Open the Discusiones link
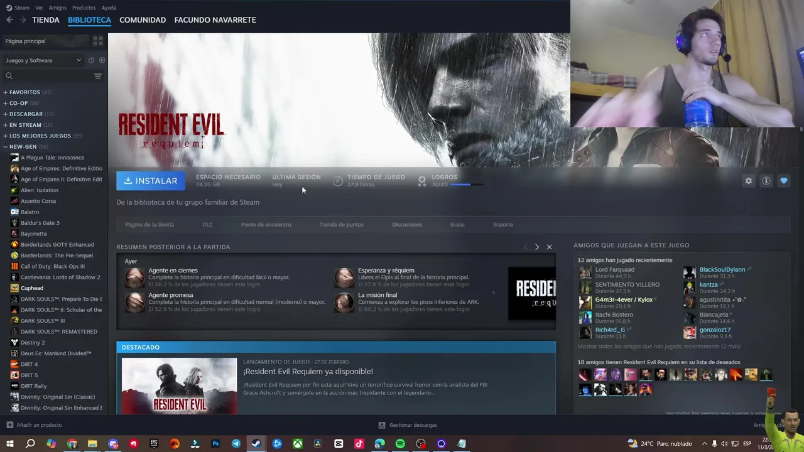The height and width of the screenshot is (452, 804). click(407, 225)
